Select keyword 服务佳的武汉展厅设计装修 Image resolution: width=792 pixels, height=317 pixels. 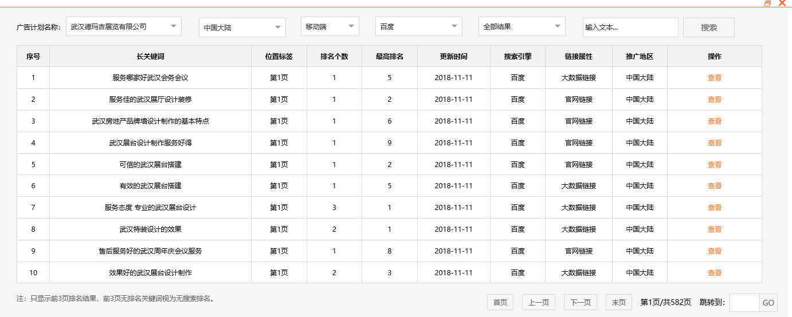(x=150, y=100)
